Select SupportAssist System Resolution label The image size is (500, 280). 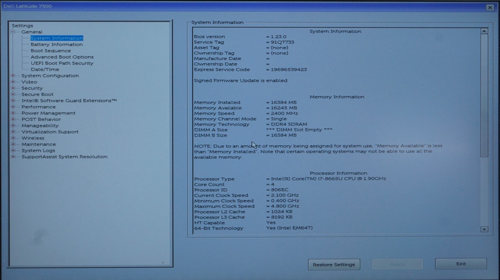pyautogui.click(x=64, y=157)
